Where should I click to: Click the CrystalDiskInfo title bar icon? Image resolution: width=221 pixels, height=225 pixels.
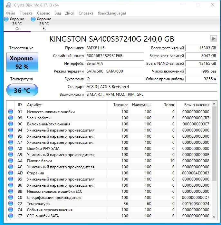[x=9, y=5]
